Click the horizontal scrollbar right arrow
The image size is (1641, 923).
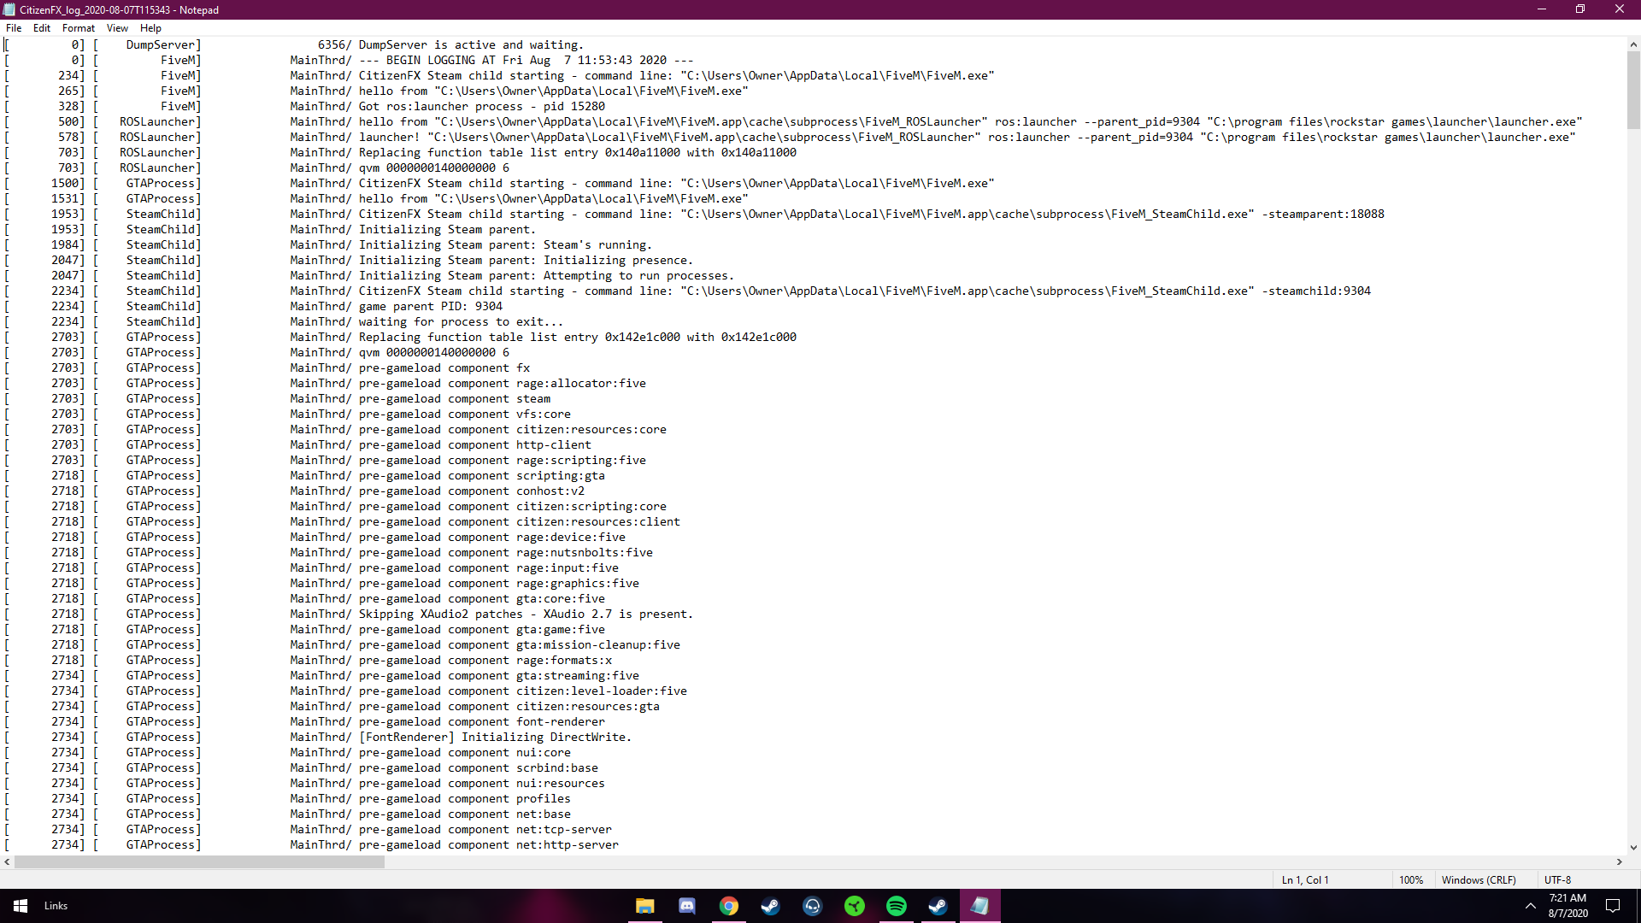(x=1620, y=861)
